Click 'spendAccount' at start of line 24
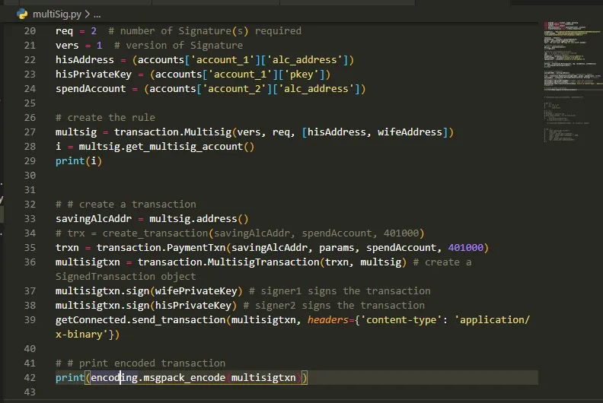This screenshot has width=603, height=403. (91, 89)
